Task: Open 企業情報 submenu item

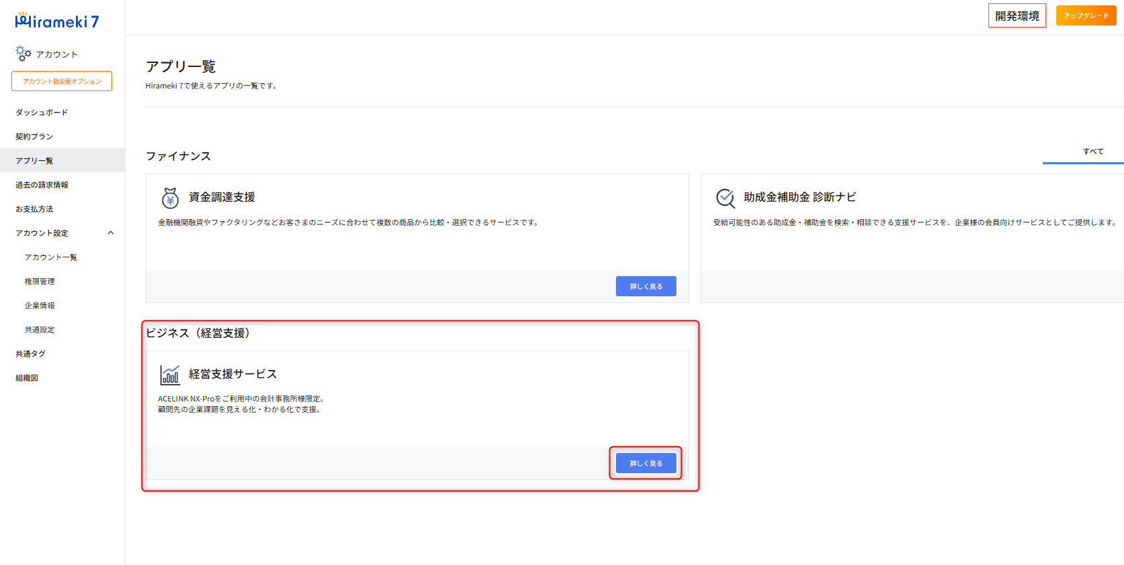Action: [40, 306]
